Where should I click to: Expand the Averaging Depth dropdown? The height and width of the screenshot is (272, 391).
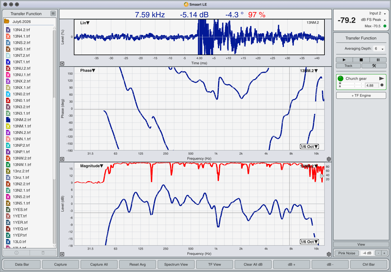coord(379,49)
